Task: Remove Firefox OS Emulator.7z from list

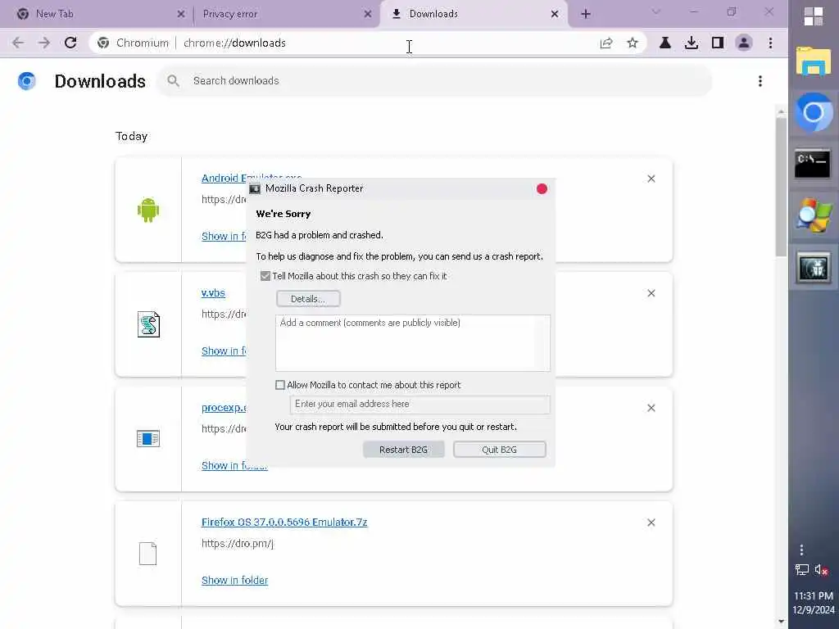Action: 651,523
